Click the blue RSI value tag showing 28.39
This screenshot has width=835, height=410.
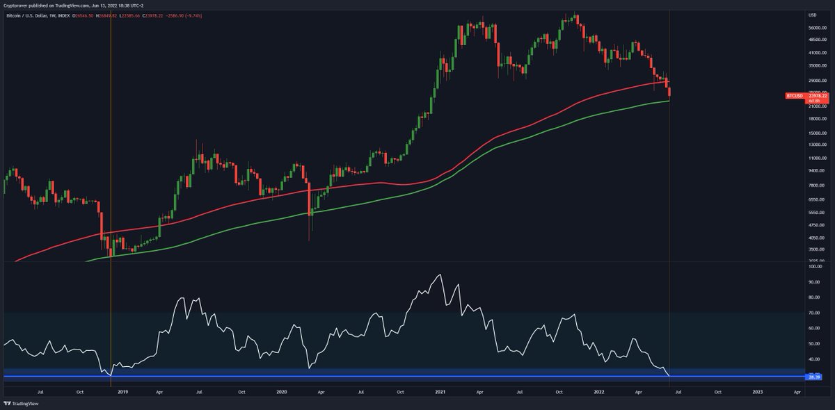coord(813,377)
